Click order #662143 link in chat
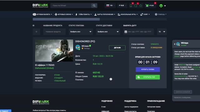Viewport: 200px width, 112px height. click(x=182, y=65)
